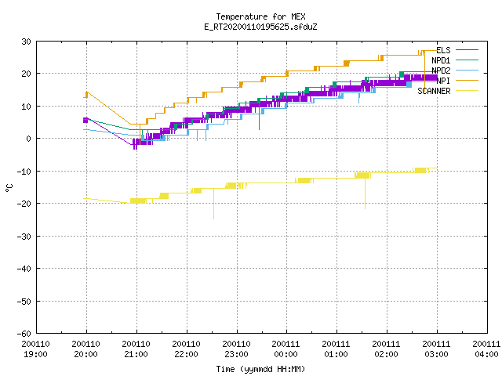Click the 'Time (yymmdd HH:MM)' axis title
Image resolution: width=502 pixels, height=376 pixels.
point(260,369)
